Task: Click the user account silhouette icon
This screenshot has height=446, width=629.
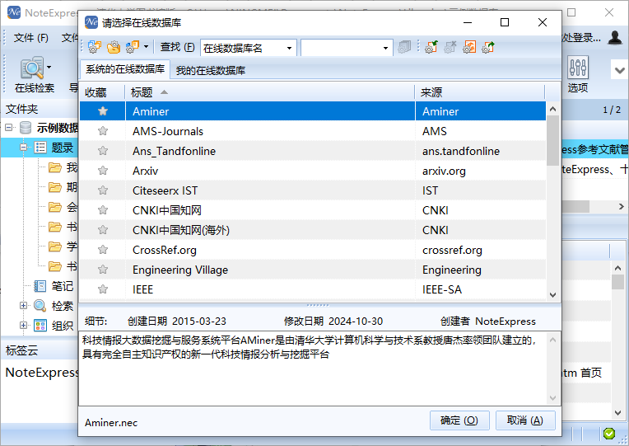Action: click(x=615, y=38)
